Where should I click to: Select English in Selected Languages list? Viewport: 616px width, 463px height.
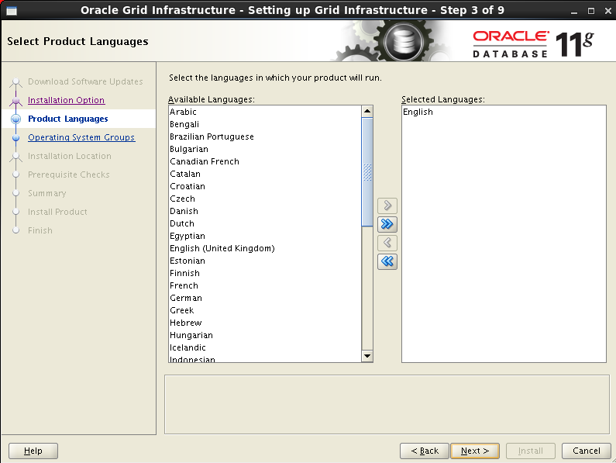[504, 112]
